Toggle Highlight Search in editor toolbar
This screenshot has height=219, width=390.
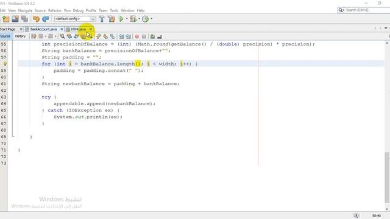click(x=83, y=36)
